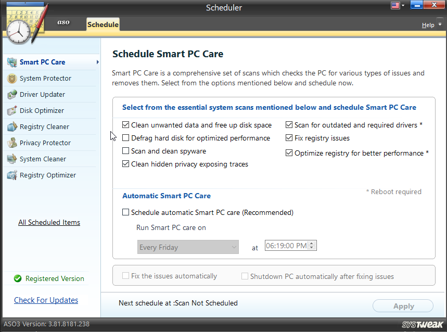The width and height of the screenshot is (447, 332).
Task: Select the Registry Cleaner icon
Action: (x=11, y=126)
